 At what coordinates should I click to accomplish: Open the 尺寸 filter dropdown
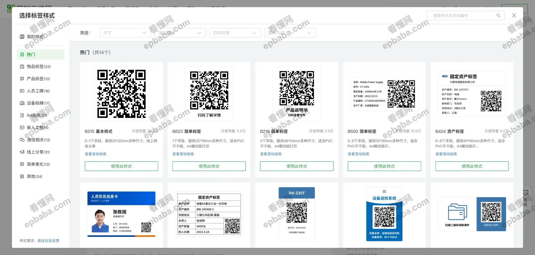point(125,33)
